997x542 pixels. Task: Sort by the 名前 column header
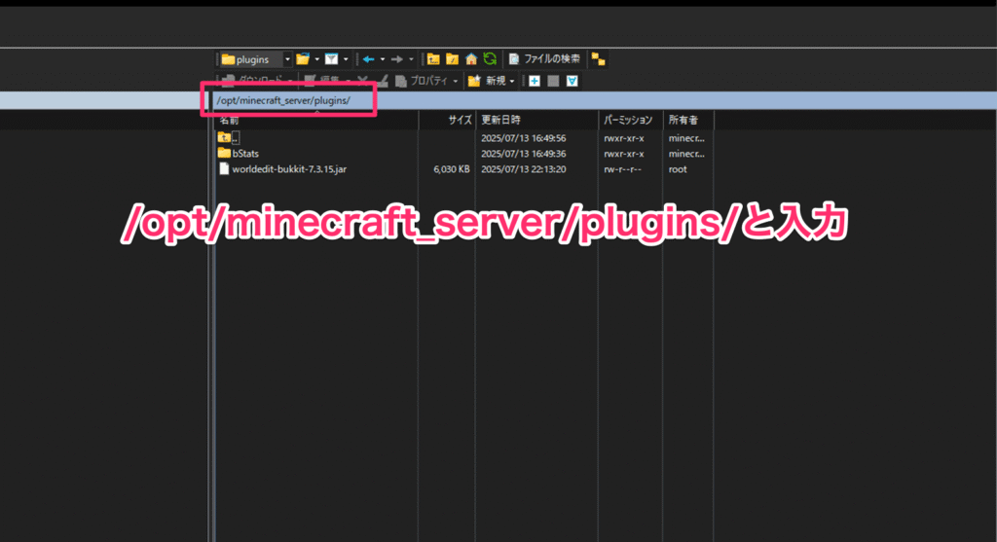pos(316,120)
